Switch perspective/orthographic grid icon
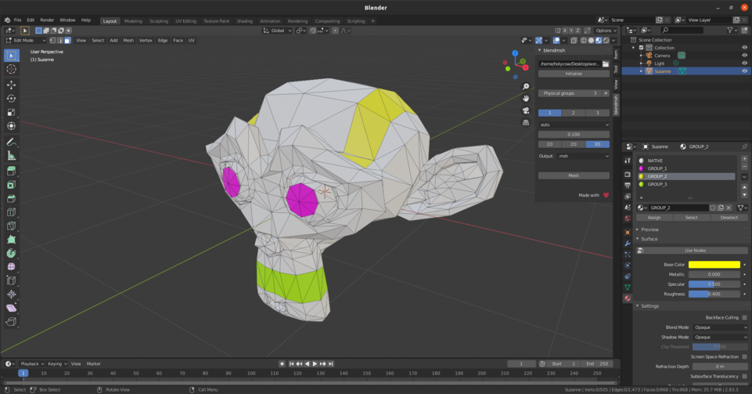 tap(526, 122)
